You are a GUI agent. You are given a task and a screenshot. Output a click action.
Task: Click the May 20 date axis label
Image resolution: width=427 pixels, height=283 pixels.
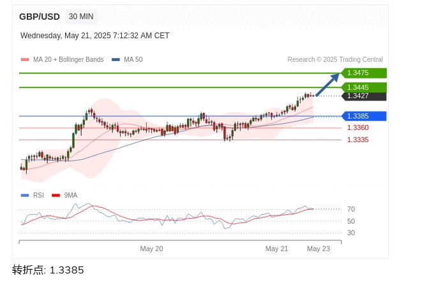(151, 249)
